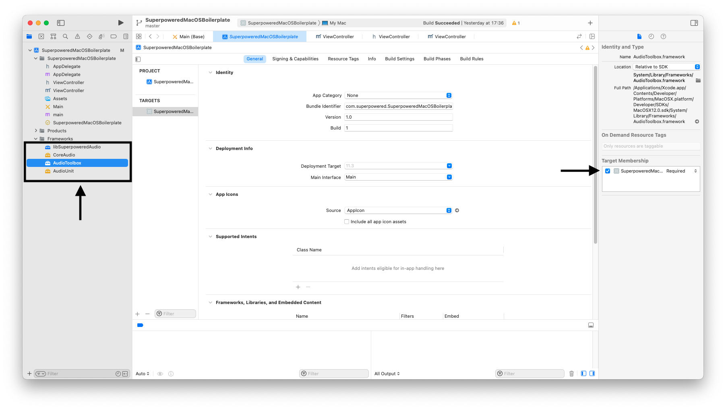Click the editor vertical scrollbar
This screenshot has height=409, width=726.
[x=595, y=155]
